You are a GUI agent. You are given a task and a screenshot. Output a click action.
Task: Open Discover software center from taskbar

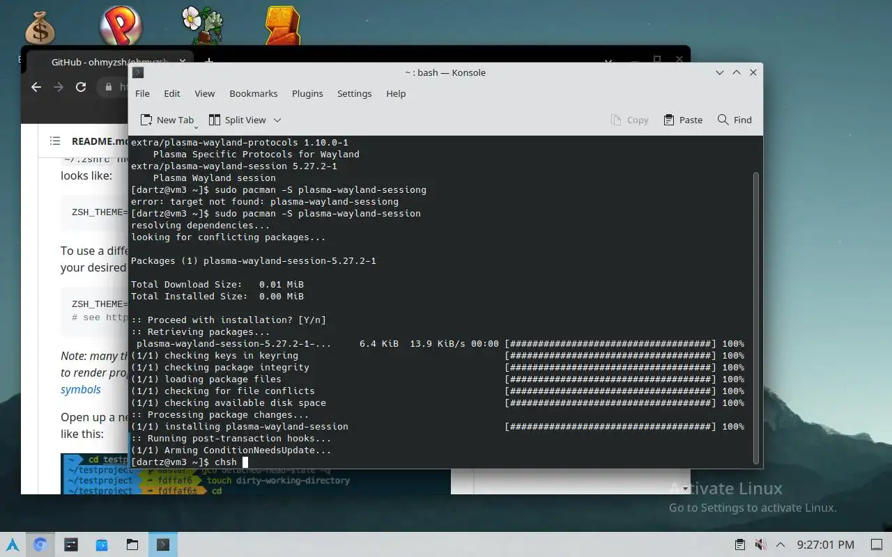[101, 544]
